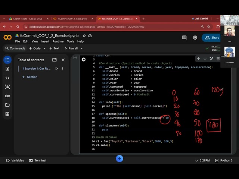Add a new Code cell
Image resolution: width=239 pixels, height=179 pixels.
click(35, 48)
